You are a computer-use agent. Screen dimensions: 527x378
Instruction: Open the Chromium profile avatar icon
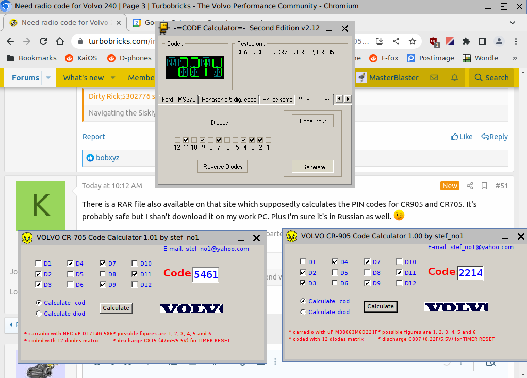coord(499,41)
